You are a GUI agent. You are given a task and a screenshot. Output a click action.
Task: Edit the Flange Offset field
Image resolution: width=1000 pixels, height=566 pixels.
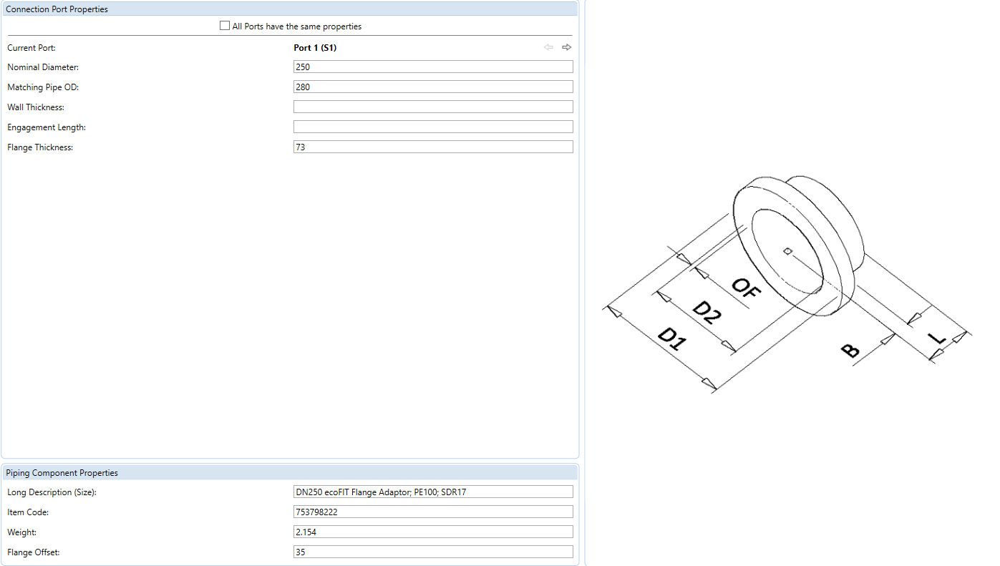click(433, 552)
